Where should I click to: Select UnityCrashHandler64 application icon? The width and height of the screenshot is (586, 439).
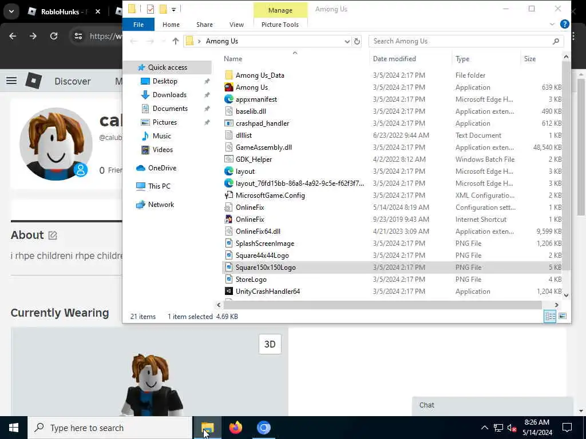pyautogui.click(x=229, y=291)
